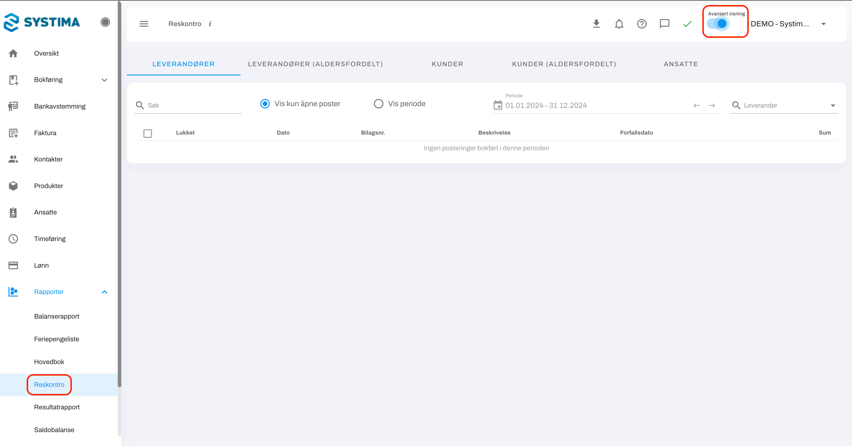Open the notifications bell
Screen dimensions: 852x446
619,24
